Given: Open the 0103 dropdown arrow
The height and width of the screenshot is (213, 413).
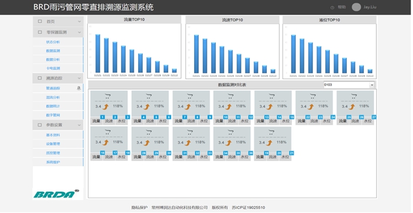Looking at the screenshot, I should [372, 85].
